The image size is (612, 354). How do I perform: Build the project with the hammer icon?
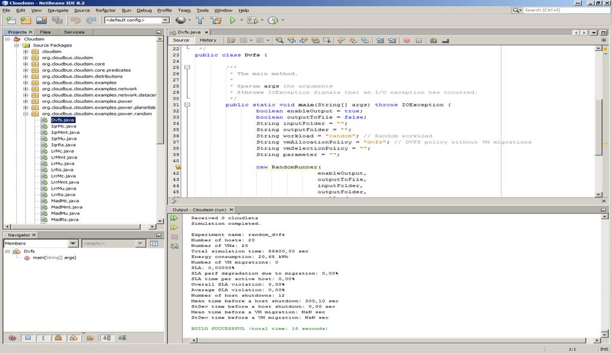200,20
